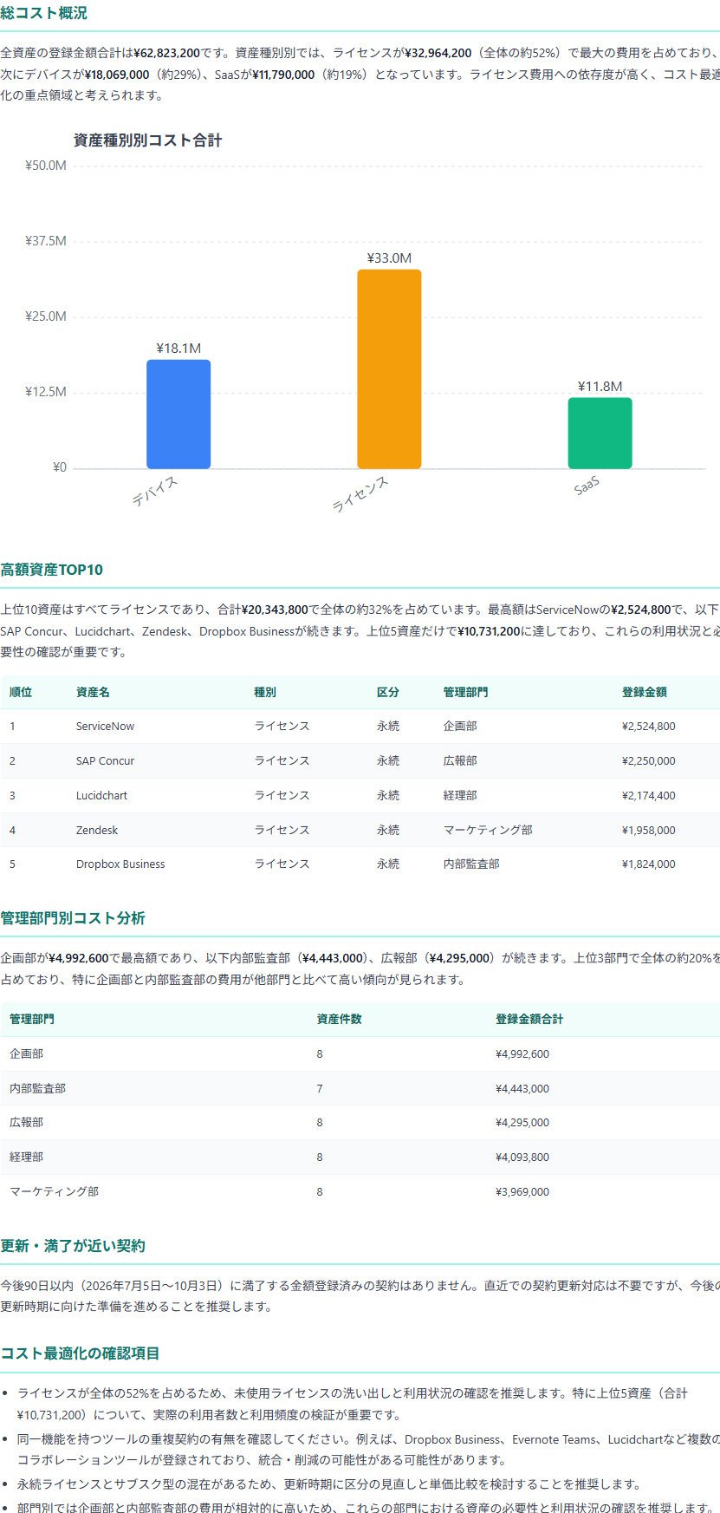
Task: Click the ¥11.8M bar value label
Action: [x=600, y=387]
